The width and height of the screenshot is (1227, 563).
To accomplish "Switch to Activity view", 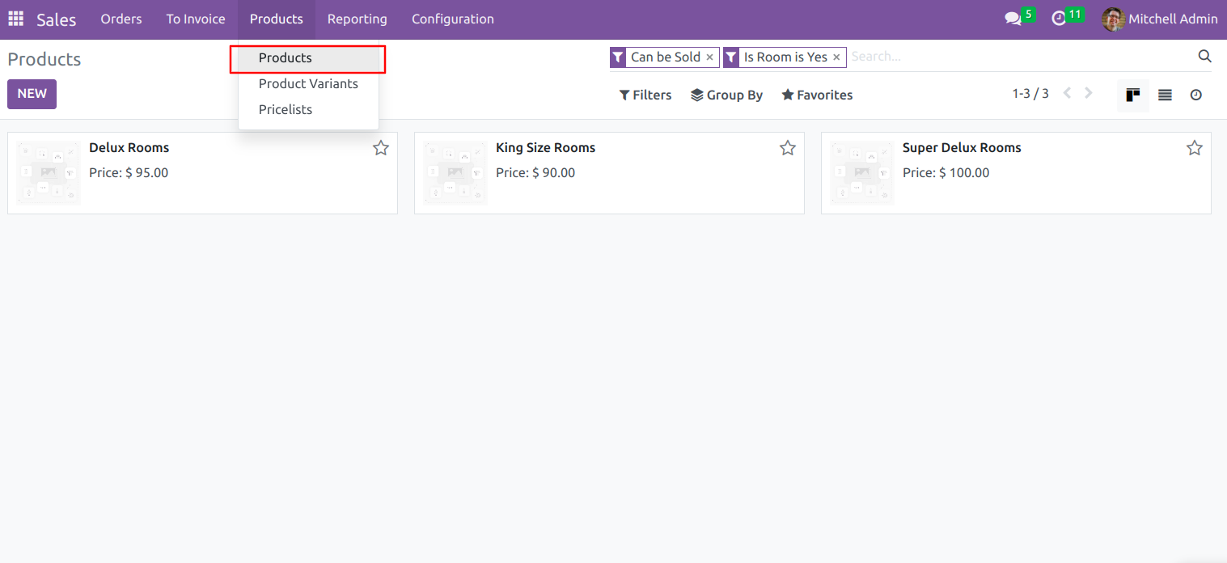I will [1195, 95].
